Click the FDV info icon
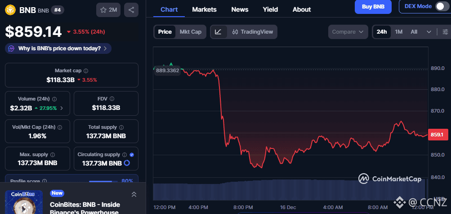This screenshot has height=214, width=451. pos(112,99)
